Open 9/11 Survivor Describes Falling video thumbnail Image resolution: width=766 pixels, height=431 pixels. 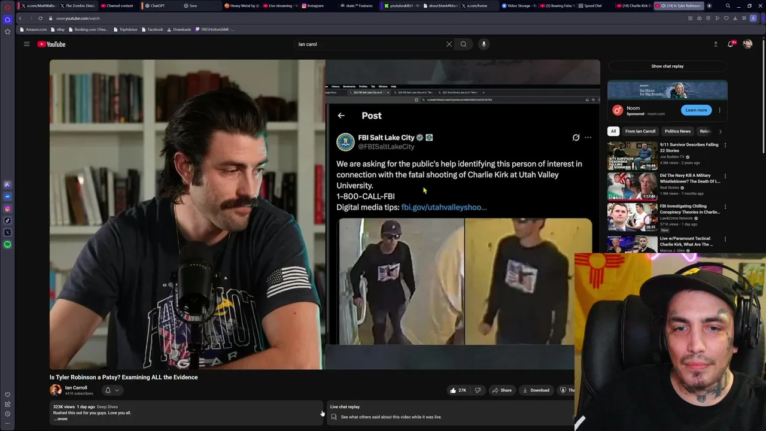click(x=632, y=156)
